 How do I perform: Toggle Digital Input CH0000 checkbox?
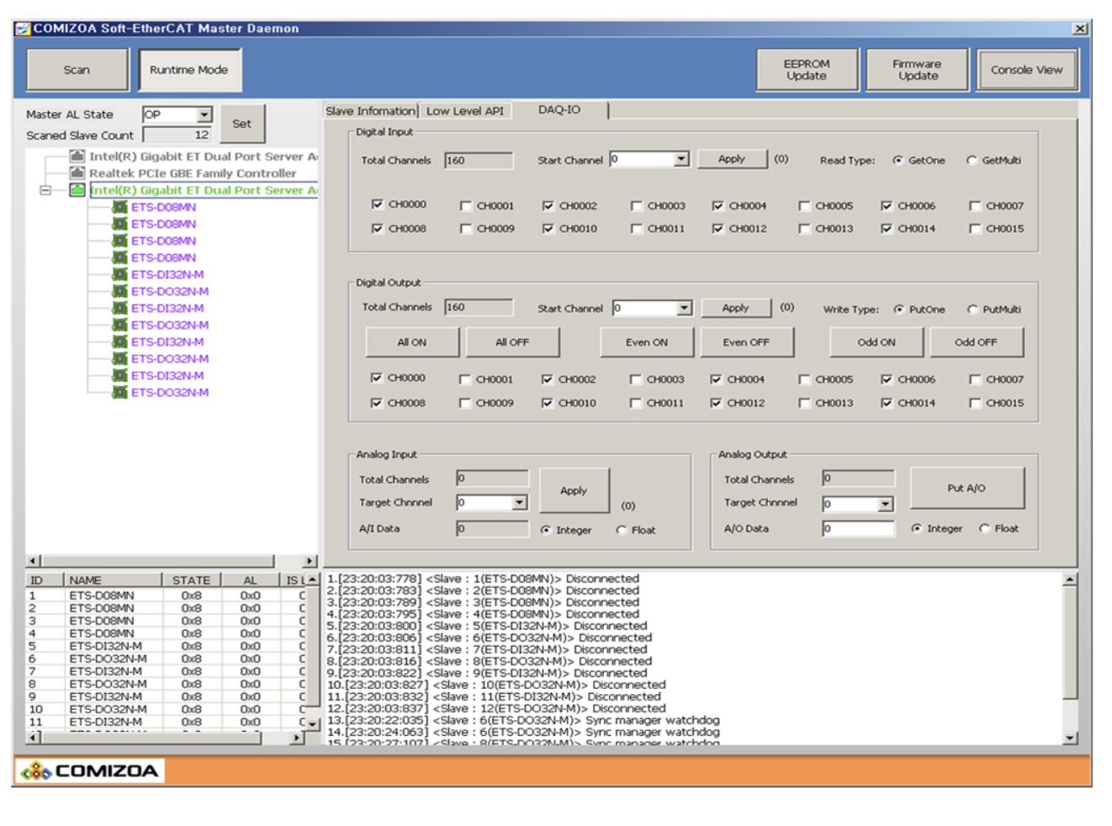(x=377, y=204)
